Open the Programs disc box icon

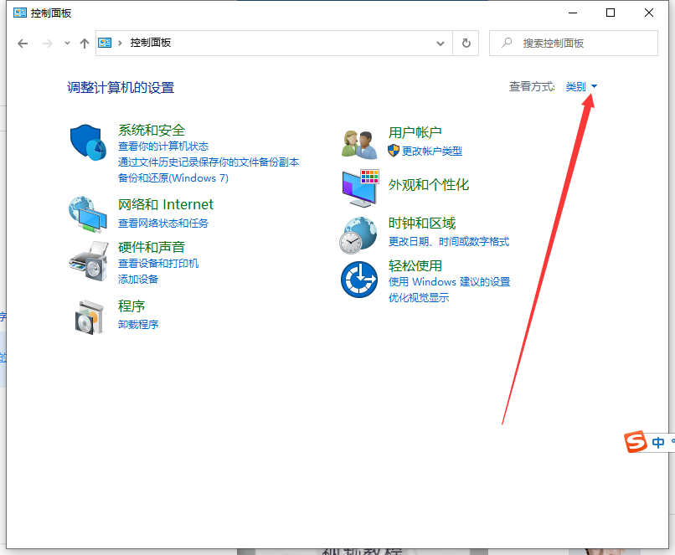pyautogui.click(x=88, y=315)
